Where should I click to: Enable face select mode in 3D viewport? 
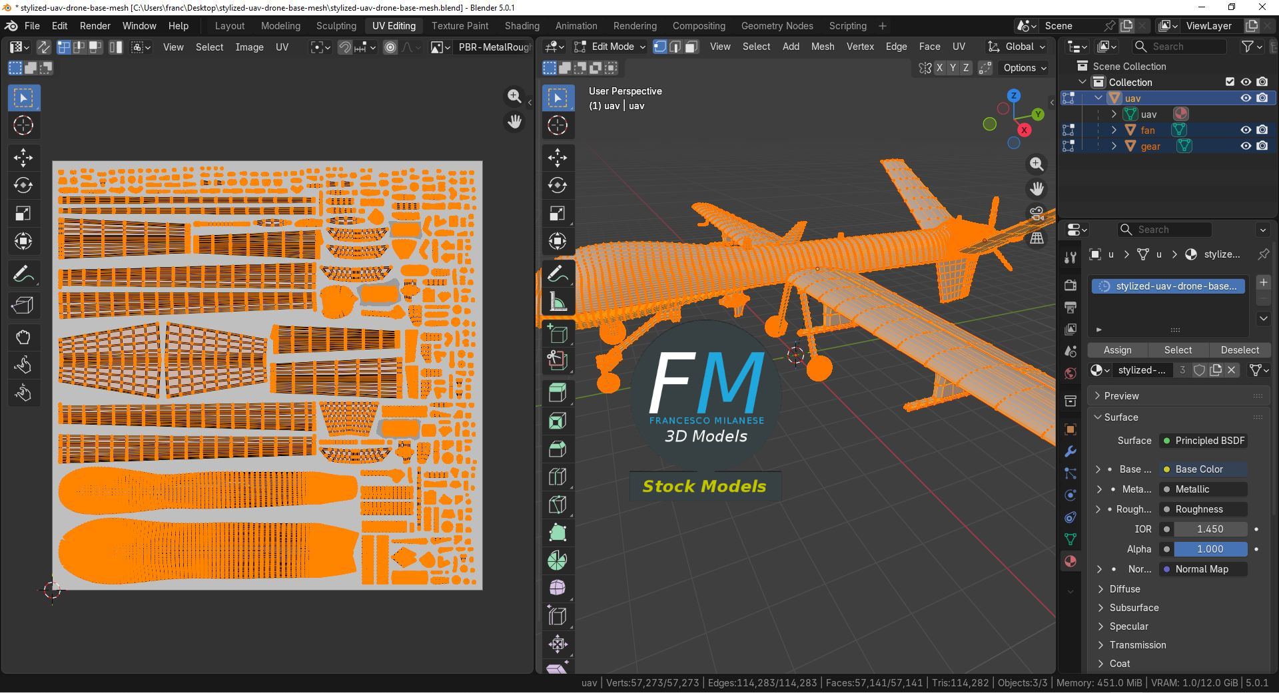[x=691, y=47]
